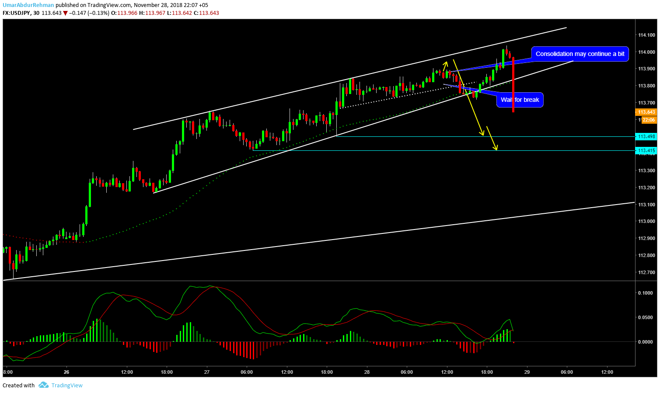The width and height of the screenshot is (660, 393).
Task: Click the 0.0000 indicator scale label
Action: [646, 342]
